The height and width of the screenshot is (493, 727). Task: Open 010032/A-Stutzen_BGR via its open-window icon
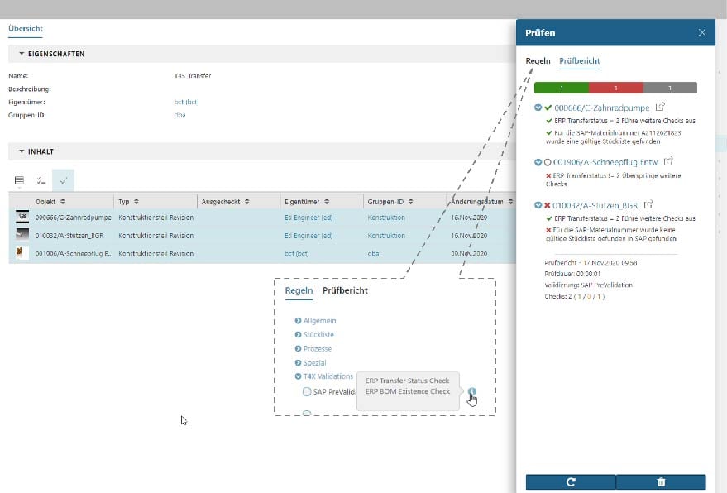coord(648,204)
